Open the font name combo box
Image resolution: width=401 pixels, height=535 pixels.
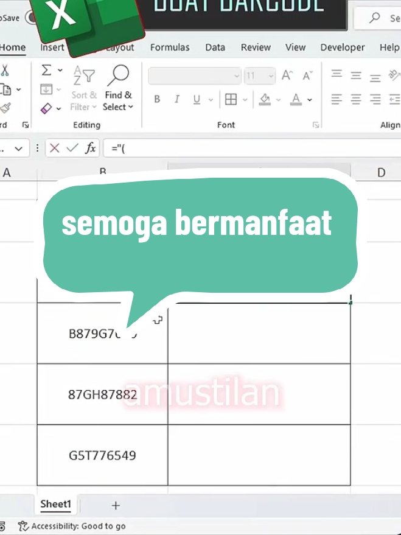point(195,75)
